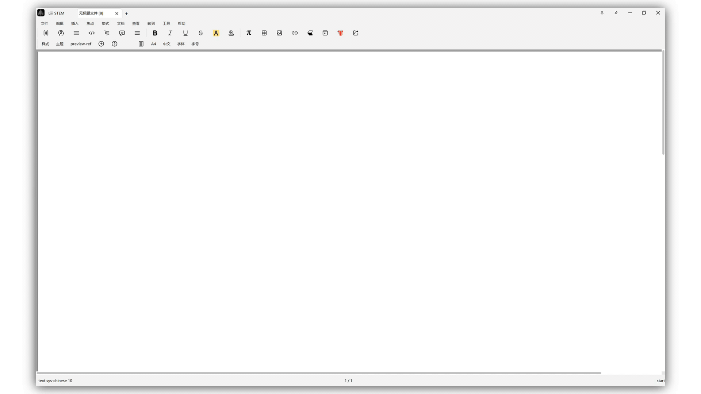Click the yellow highlight color icon
701x394 pixels.
[216, 33]
